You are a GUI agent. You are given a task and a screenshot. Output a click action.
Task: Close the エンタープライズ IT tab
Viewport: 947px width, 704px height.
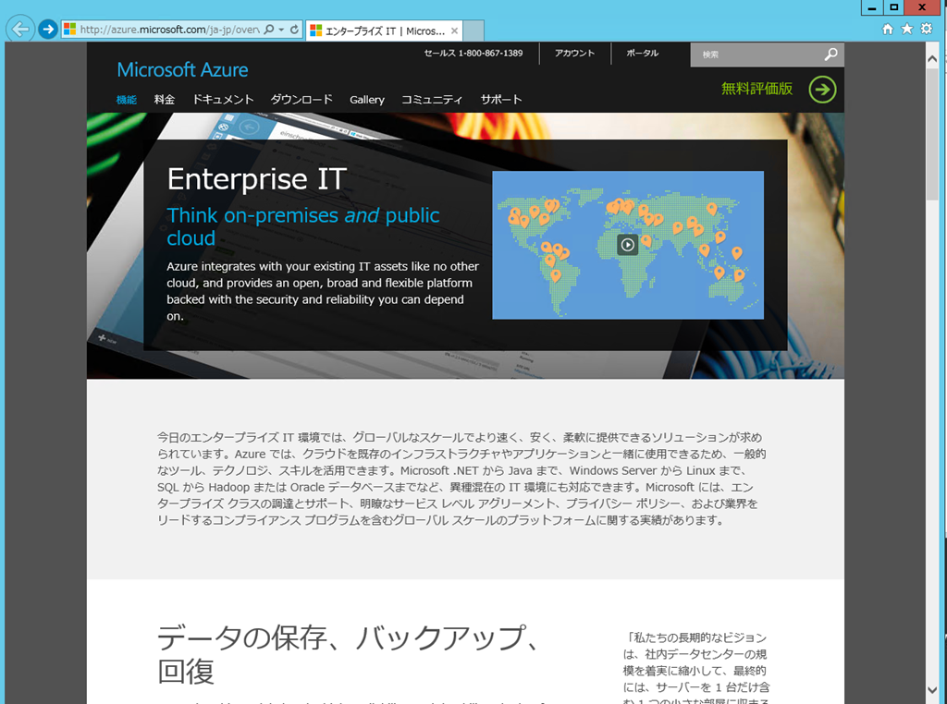click(454, 30)
